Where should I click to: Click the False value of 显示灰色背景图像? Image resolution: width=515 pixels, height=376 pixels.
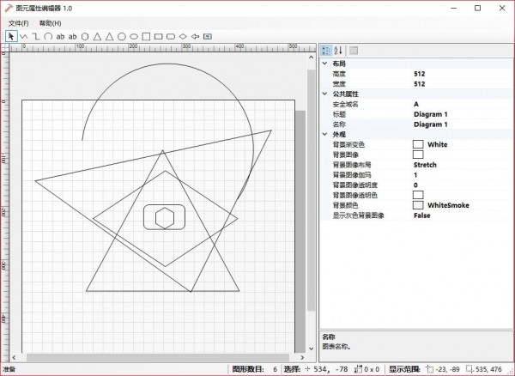coord(422,215)
